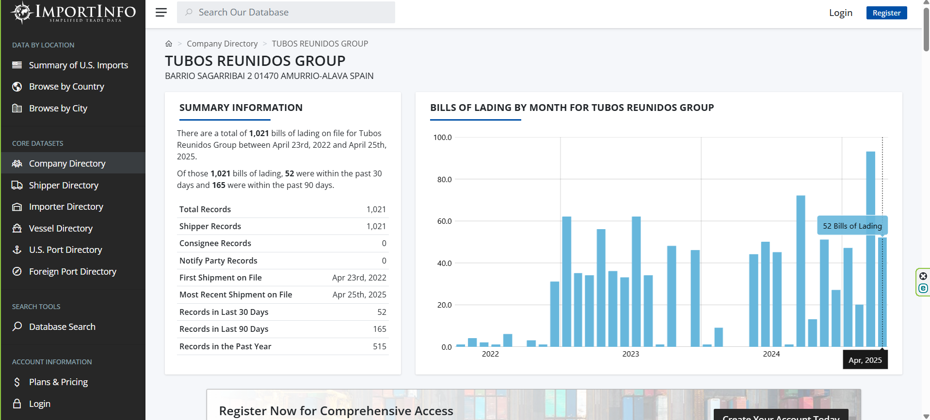Click the Records in Last 90 Days row

click(x=283, y=329)
